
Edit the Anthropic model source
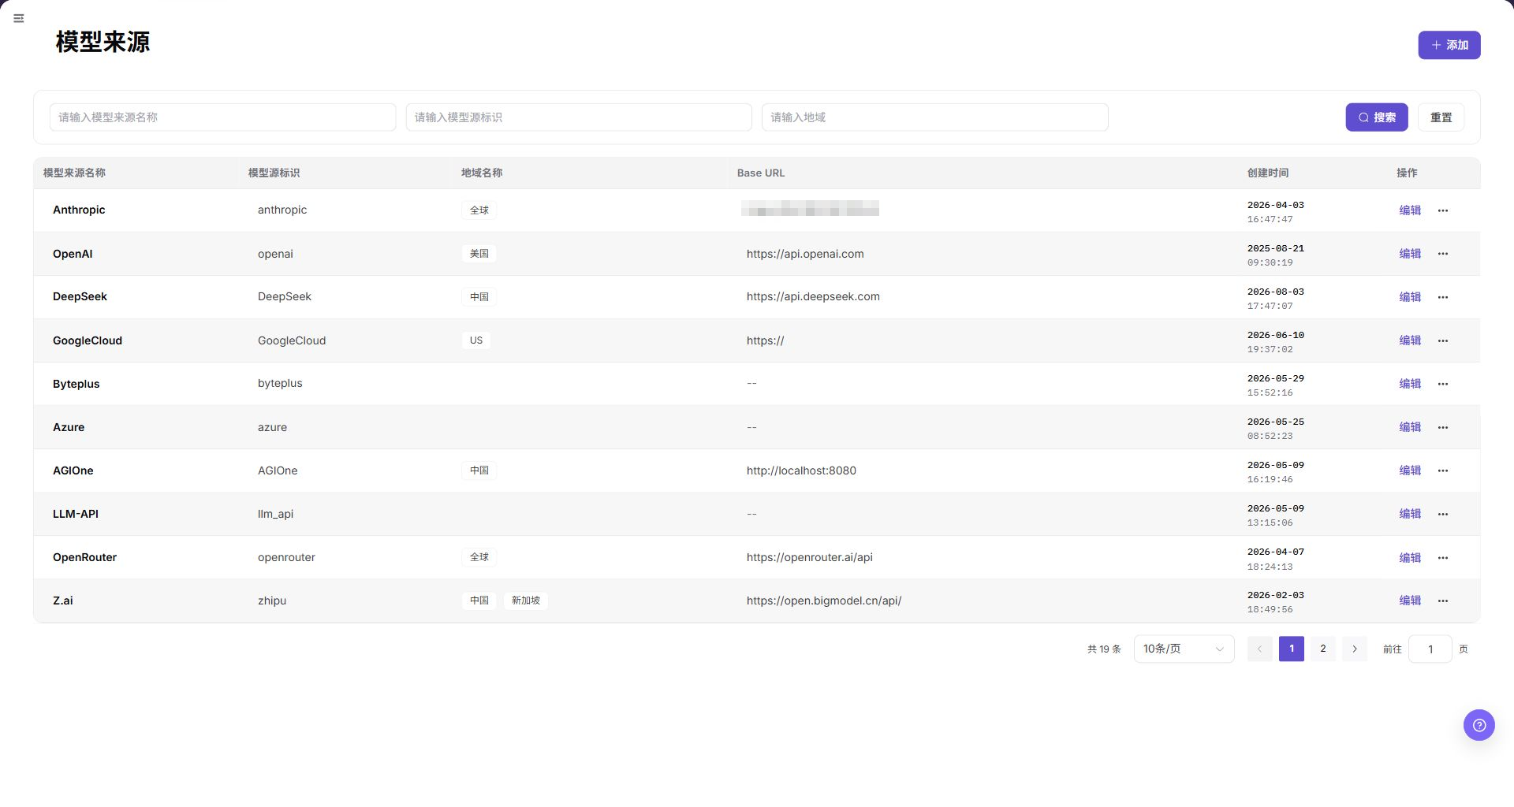click(x=1409, y=210)
